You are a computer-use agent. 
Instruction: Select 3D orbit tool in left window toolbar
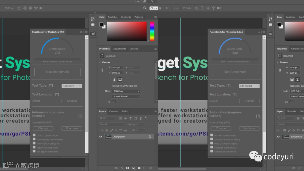click(19, 8)
